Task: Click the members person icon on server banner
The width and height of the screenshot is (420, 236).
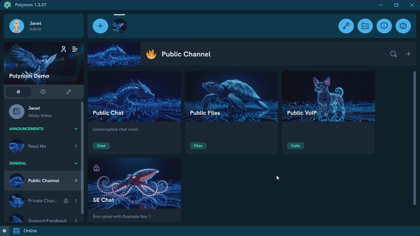Action: 64,49
